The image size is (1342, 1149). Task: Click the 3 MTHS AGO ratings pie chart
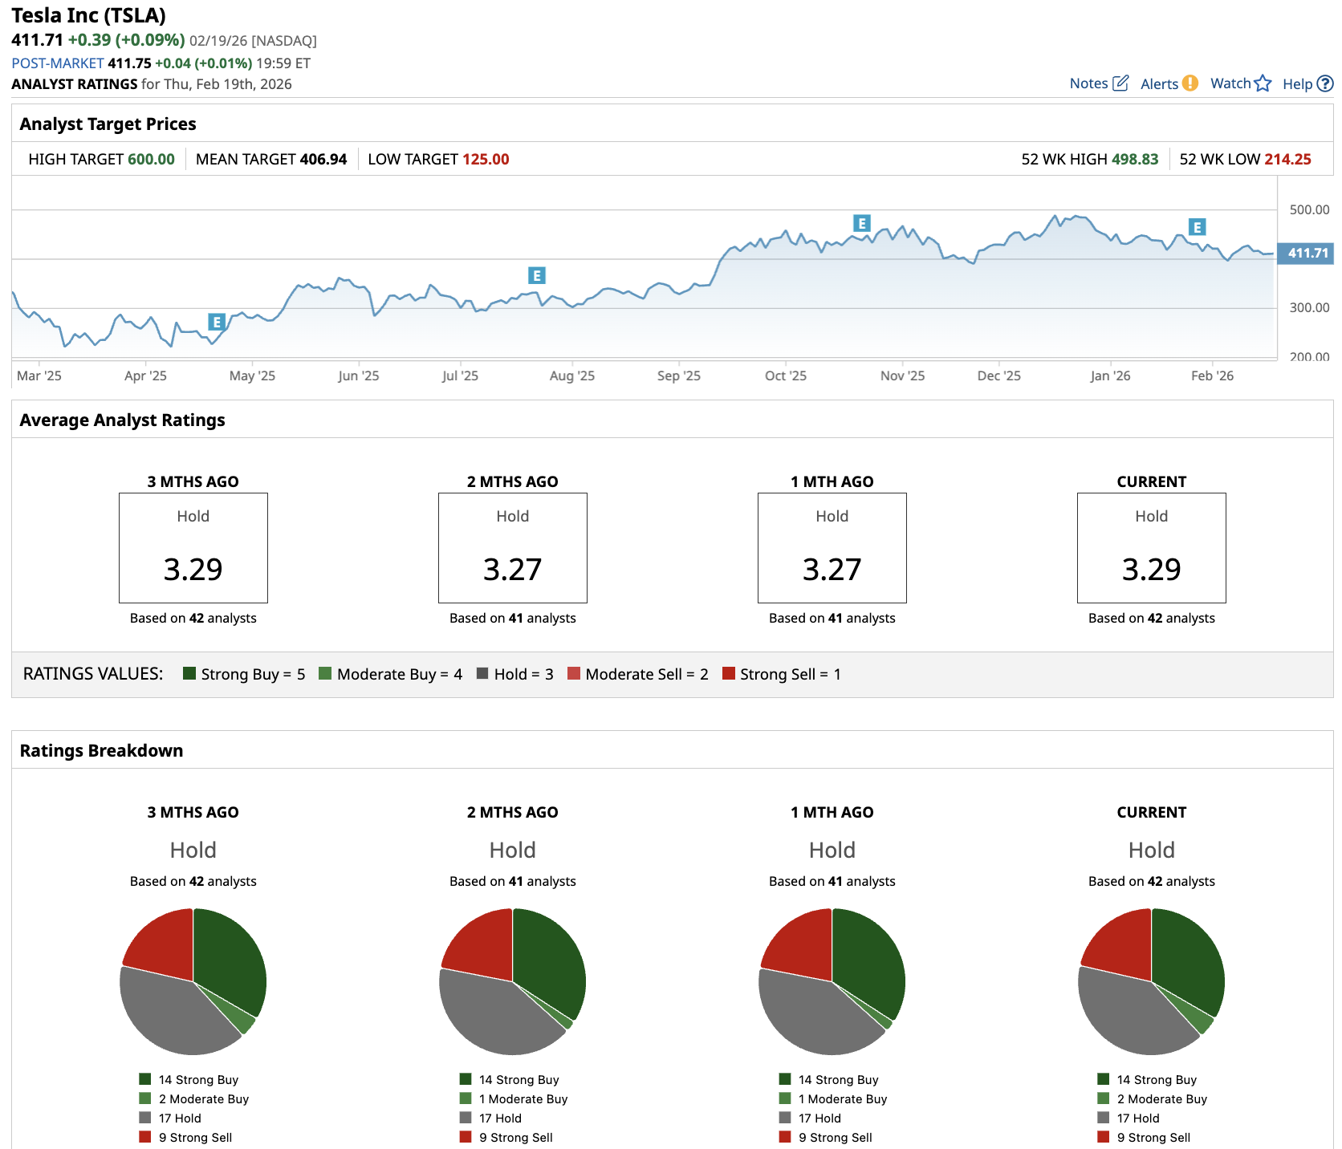(193, 981)
